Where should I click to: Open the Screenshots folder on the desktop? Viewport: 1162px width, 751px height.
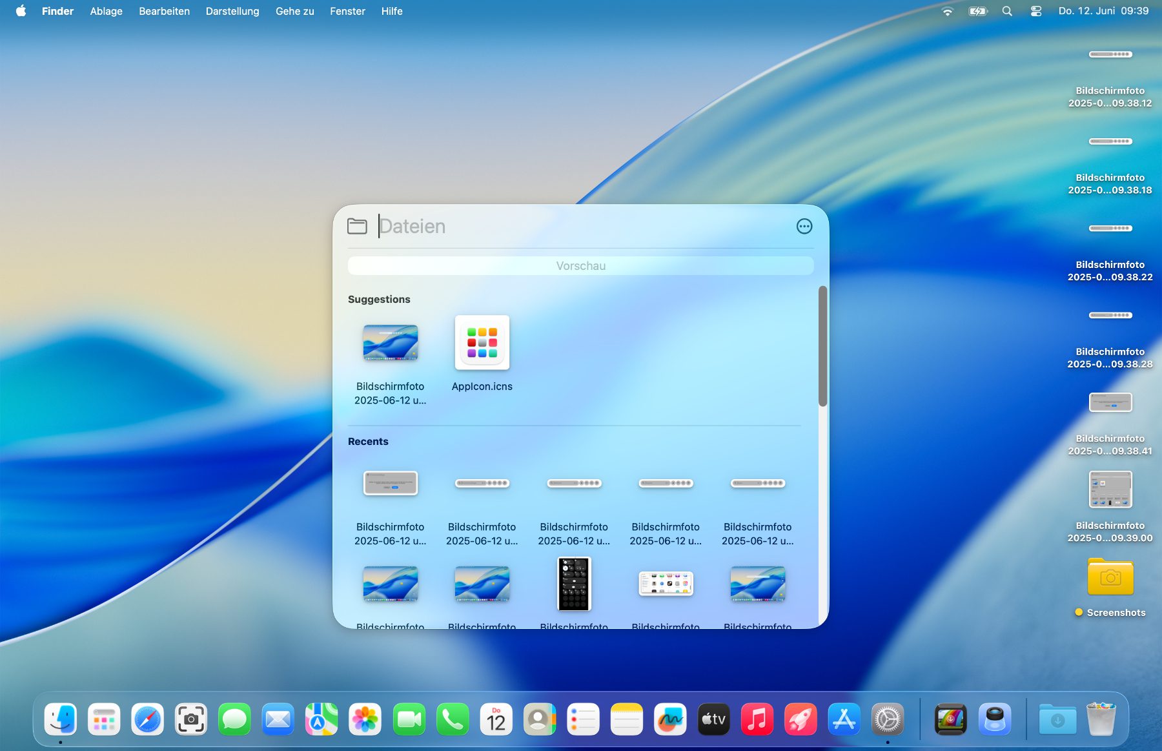[1110, 577]
